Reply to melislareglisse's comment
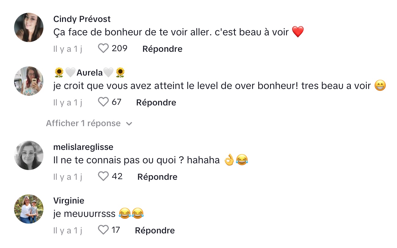This screenshot has width=397, height=248. coord(157,177)
